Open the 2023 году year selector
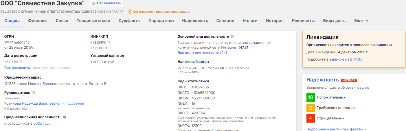 42,124
